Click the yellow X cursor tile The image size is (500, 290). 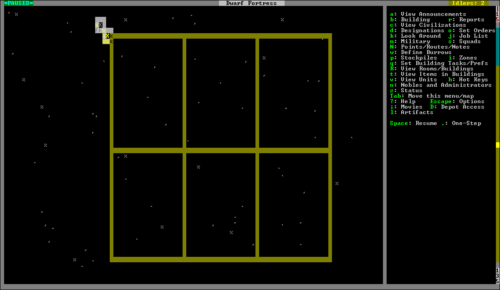coord(108,36)
